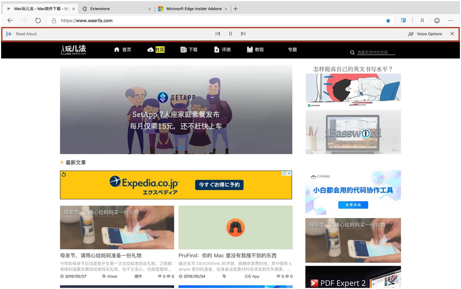Click the Expedia.co.jp booking button
This screenshot has height=289, width=461.
tap(219, 185)
